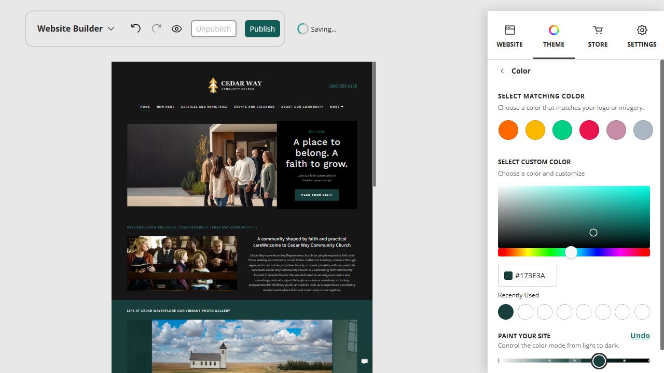Click the redo arrow icon
The image size is (664, 373).
(x=156, y=28)
